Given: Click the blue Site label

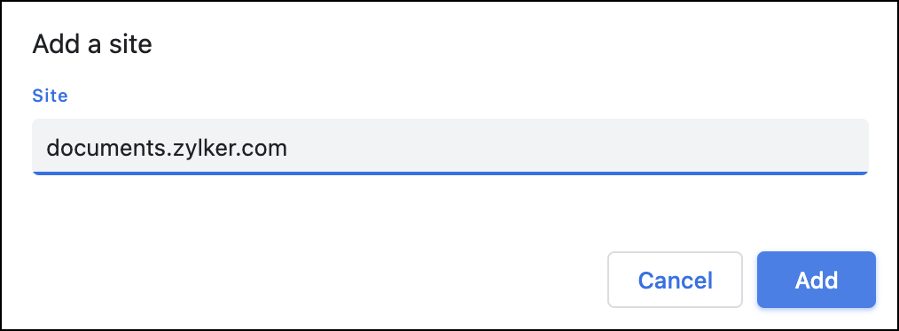Looking at the screenshot, I should tap(50, 96).
